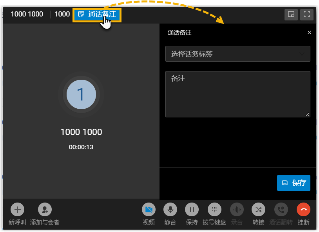
Task: Open the 拨号键盘 dial pad
Action: (214, 210)
